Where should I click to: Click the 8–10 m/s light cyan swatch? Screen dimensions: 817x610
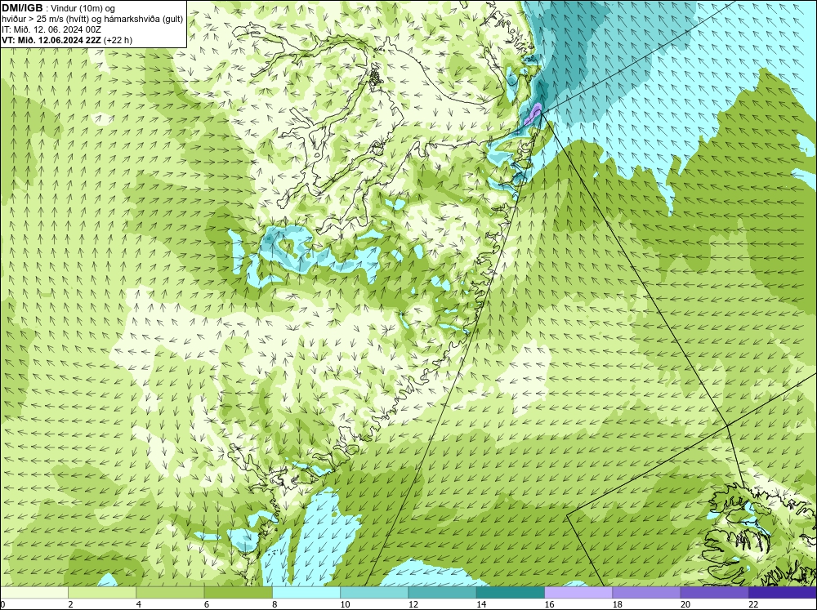pos(306,593)
